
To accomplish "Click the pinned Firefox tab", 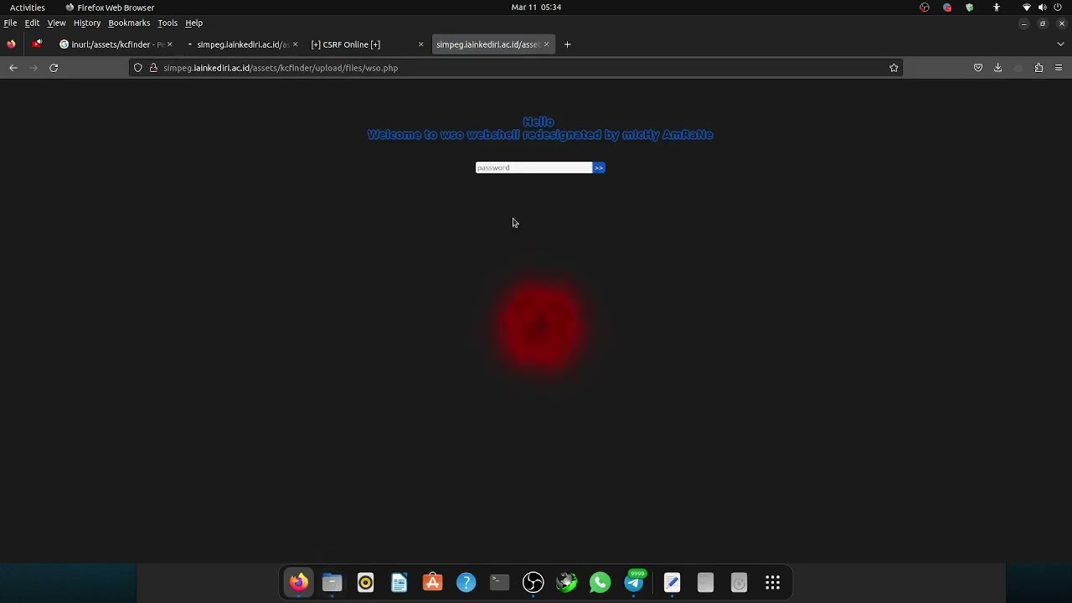I will coord(11,44).
